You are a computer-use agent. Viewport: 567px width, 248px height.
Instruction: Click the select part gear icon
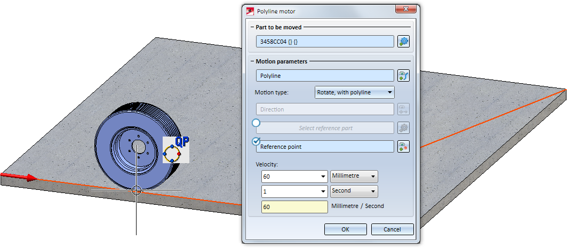(x=404, y=41)
